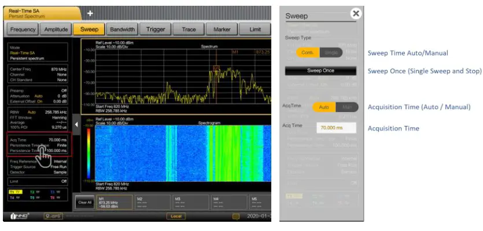Screen dimensions: 483x231
Task: Open the Mode info box showing Real-Time SA
Action: [38, 53]
